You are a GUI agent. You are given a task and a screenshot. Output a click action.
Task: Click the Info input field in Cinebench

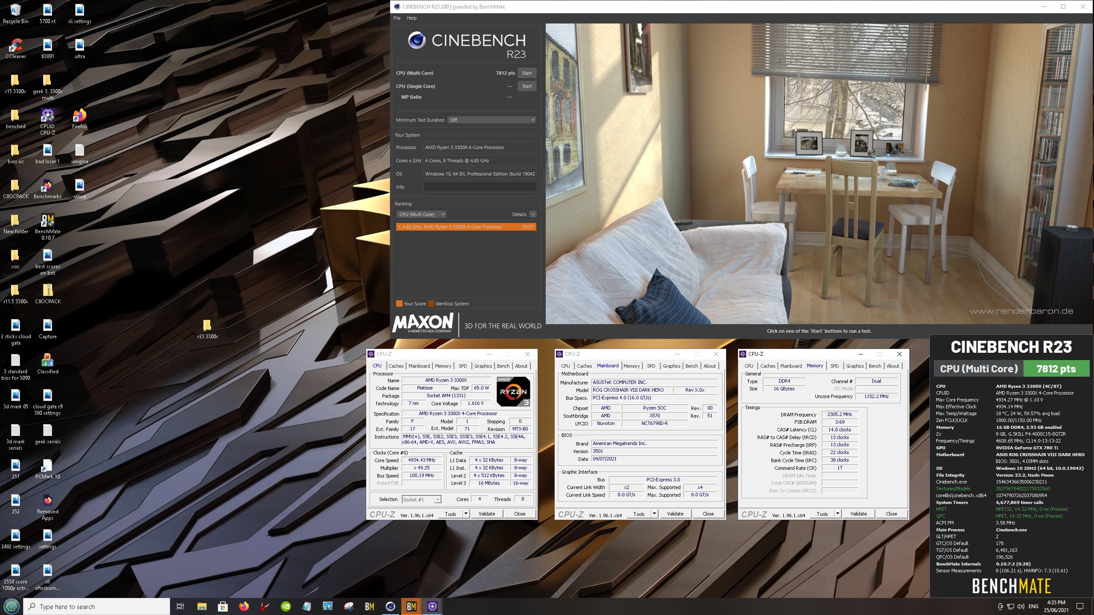pyautogui.click(x=480, y=187)
